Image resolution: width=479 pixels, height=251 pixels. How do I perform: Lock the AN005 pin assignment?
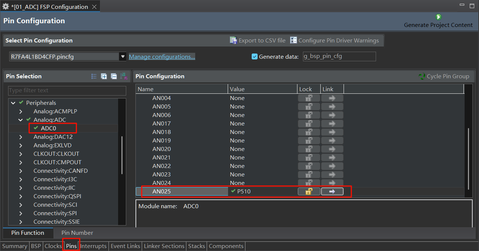click(x=309, y=106)
